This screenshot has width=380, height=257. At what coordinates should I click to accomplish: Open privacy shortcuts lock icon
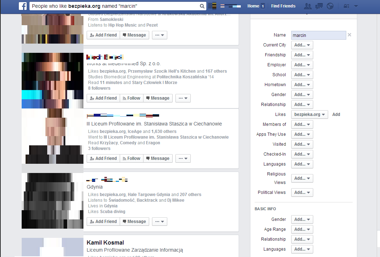pos(347,6)
